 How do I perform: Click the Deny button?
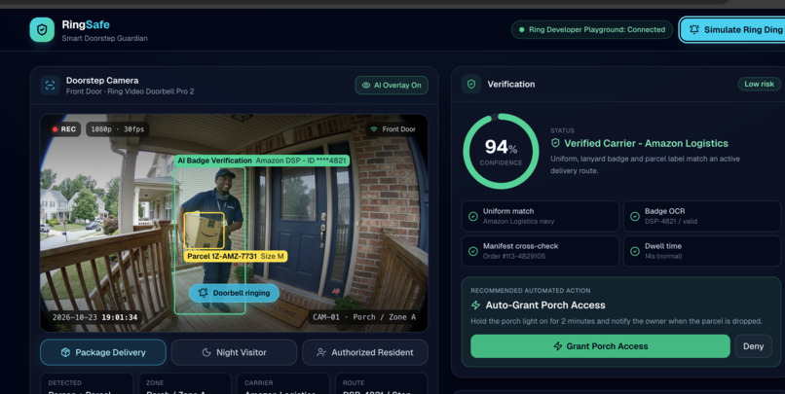754,346
